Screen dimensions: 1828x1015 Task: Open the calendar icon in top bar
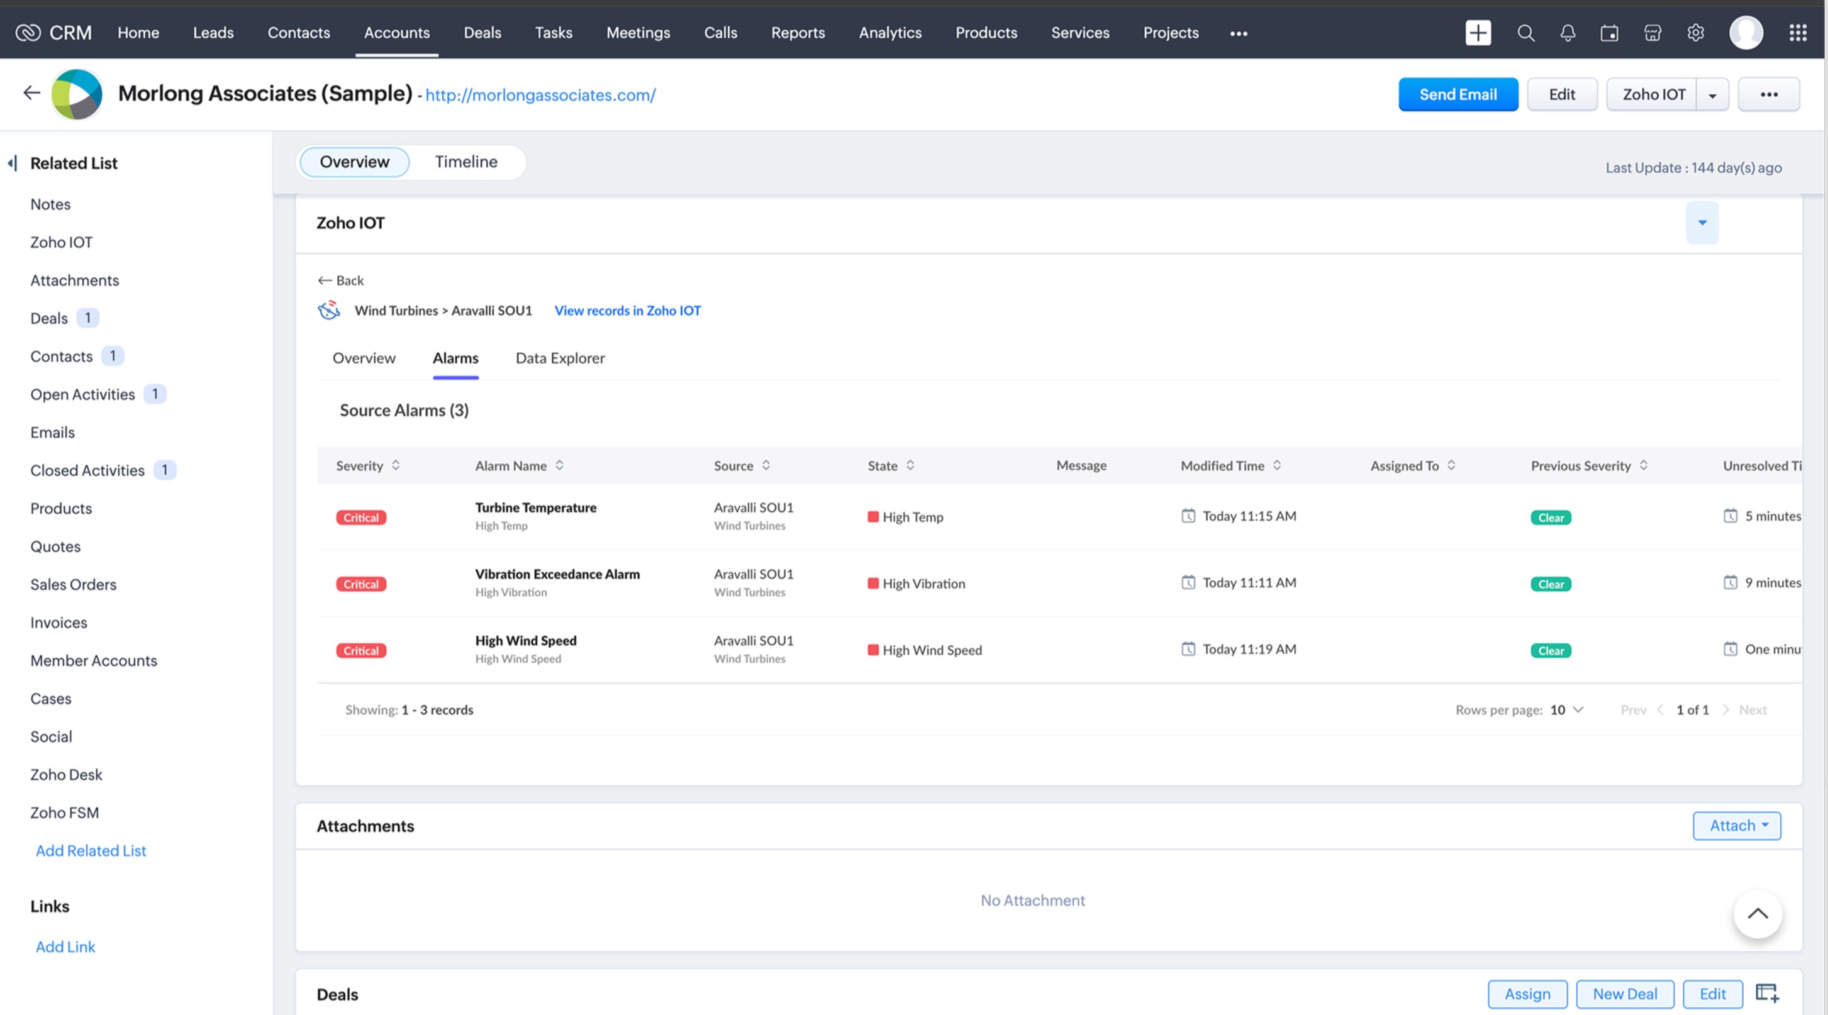[x=1610, y=33]
